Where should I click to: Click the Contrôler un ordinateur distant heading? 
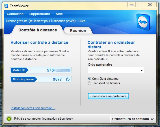point(111,45)
